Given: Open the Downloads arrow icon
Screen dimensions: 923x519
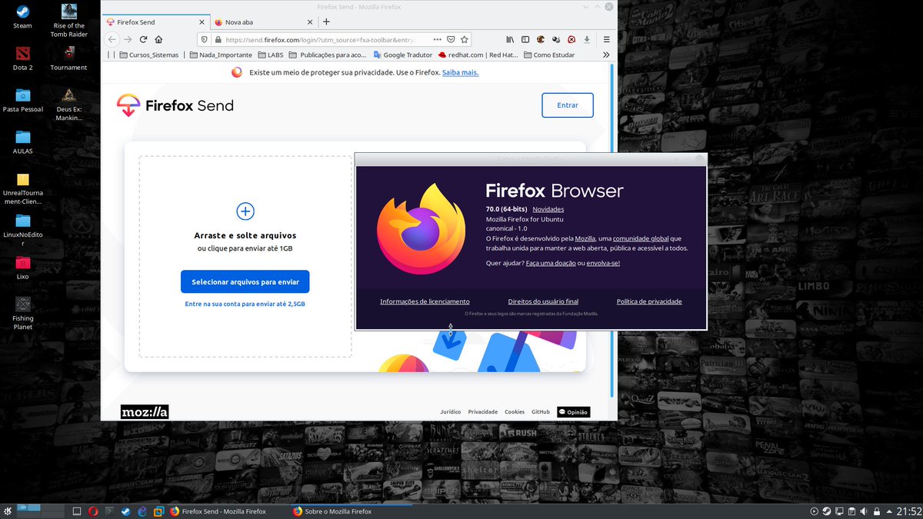Looking at the screenshot, I should point(587,39).
